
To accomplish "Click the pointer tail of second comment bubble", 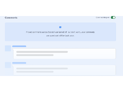I will 13,66.
